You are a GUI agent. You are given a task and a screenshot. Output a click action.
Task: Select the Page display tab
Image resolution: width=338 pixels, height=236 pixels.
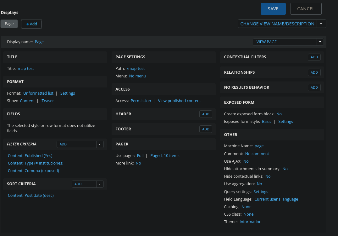point(9,24)
